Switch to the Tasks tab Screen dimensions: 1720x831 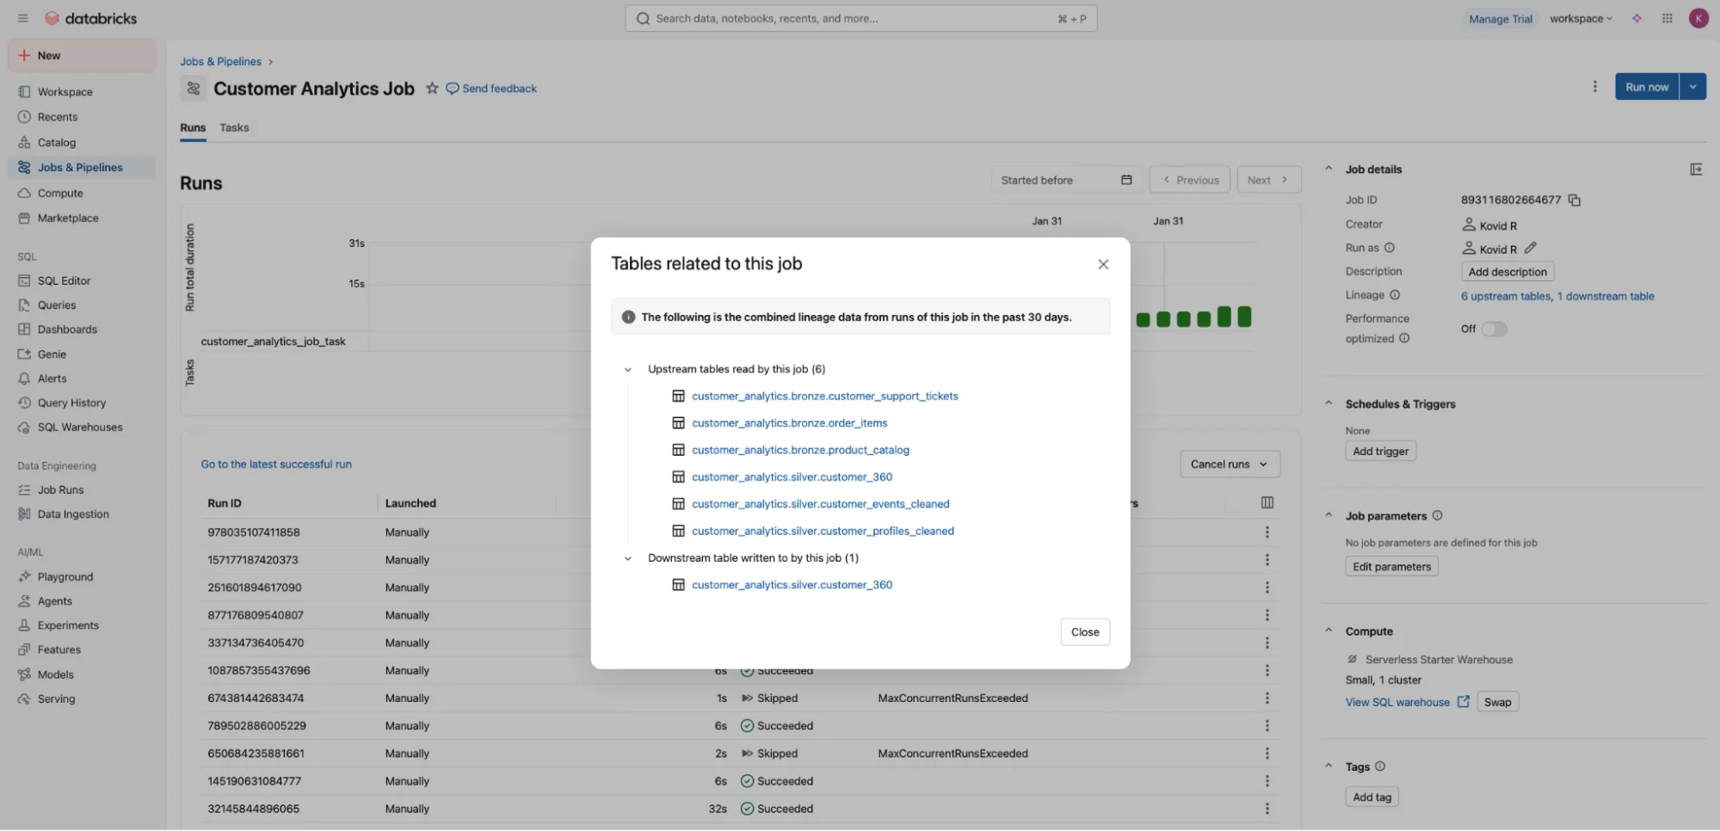[x=234, y=127]
